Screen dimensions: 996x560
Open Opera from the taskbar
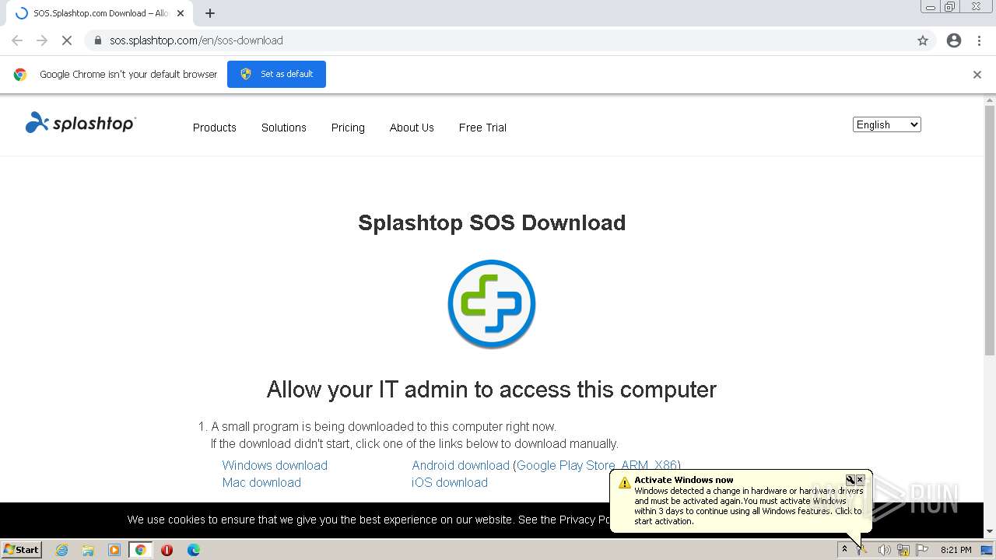click(167, 550)
